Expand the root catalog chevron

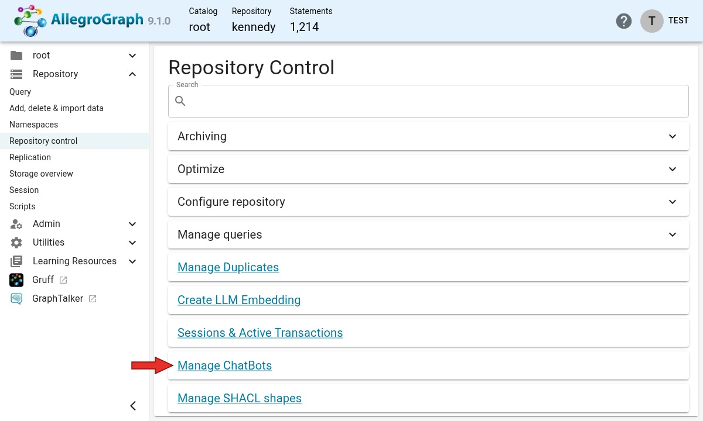point(132,56)
